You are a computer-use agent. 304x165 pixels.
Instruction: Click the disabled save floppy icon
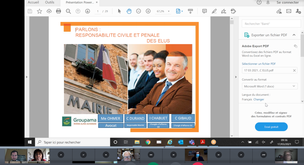[30, 11]
